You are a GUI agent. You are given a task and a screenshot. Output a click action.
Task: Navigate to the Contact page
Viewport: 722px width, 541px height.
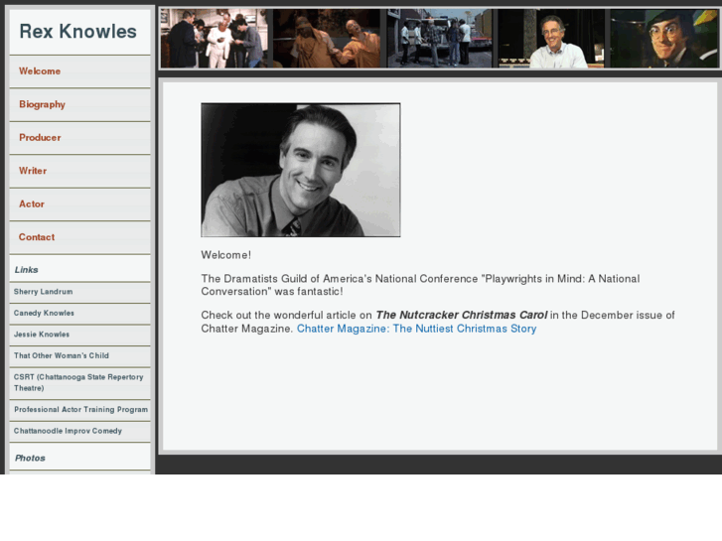(79, 237)
